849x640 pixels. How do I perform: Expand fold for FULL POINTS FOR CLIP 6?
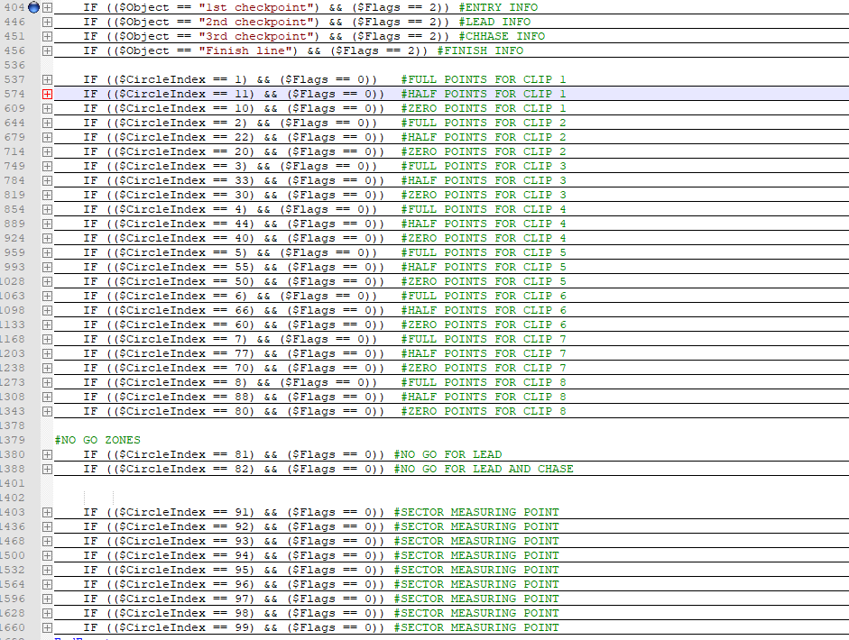47,296
